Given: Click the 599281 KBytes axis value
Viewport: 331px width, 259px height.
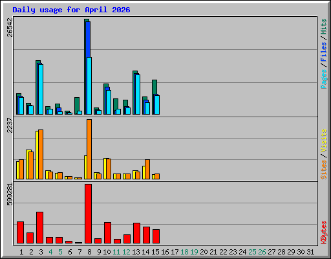Looking at the screenshot, I should pos(10,194).
